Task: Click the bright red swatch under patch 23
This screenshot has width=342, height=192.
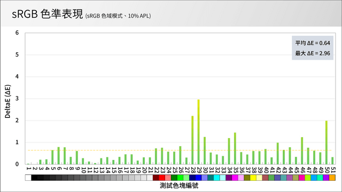Action: 162,178
